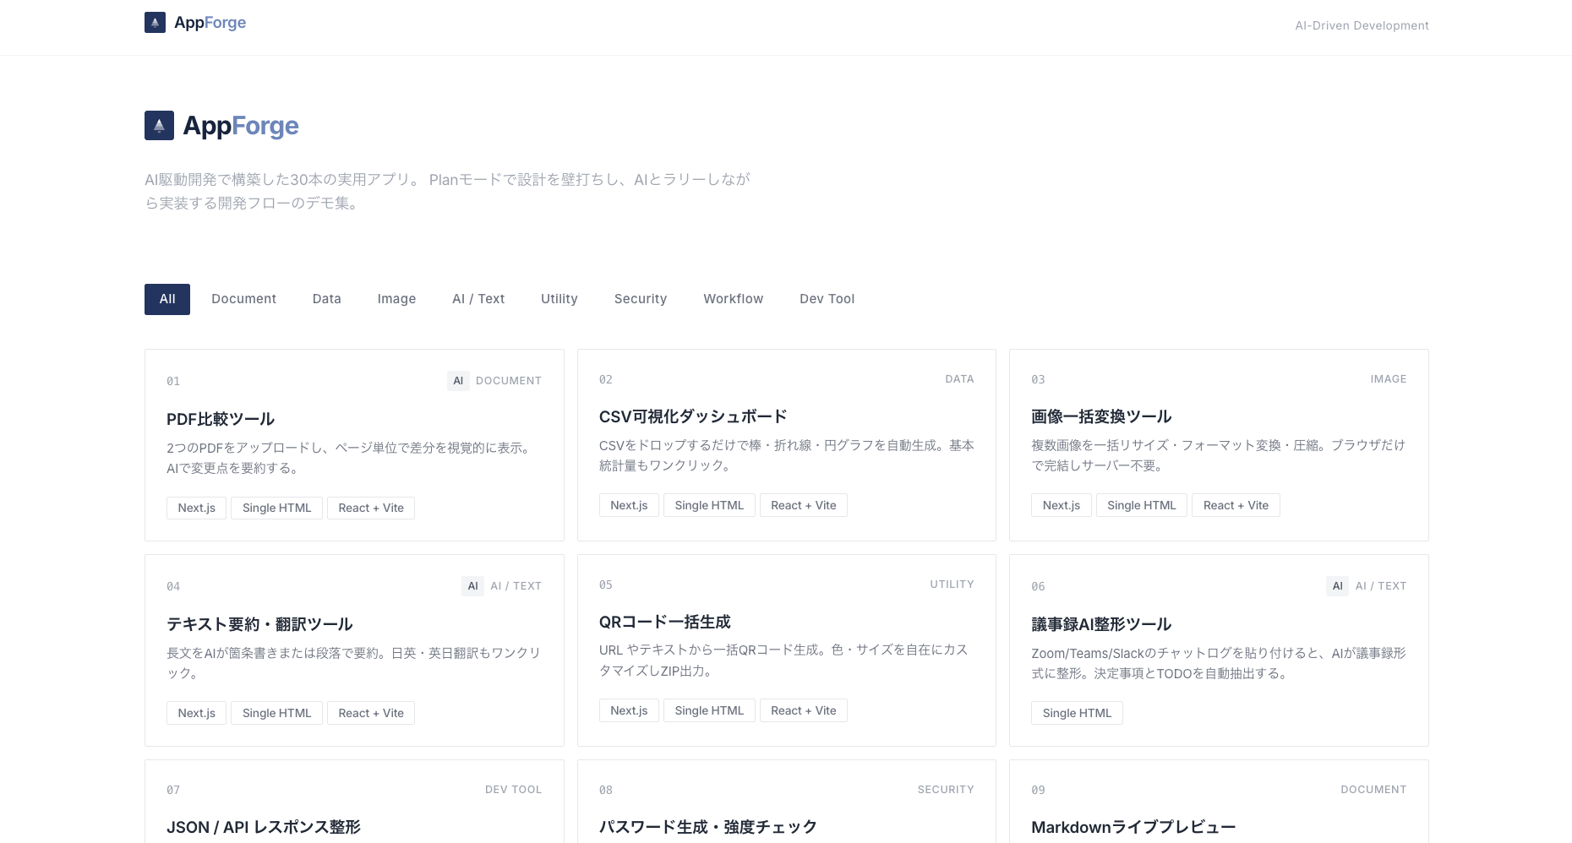
Task: Switch to the Workflow category
Action: coord(733,299)
